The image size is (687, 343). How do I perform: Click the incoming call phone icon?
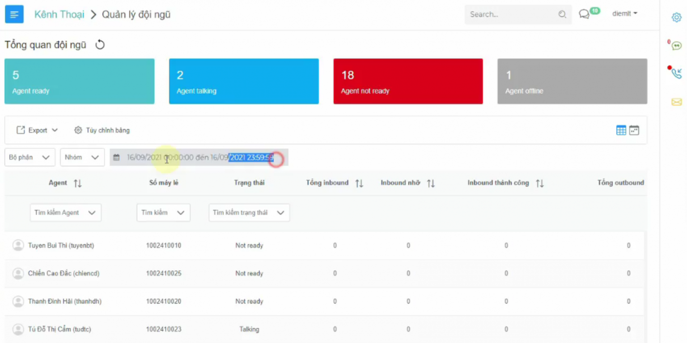click(x=676, y=73)
